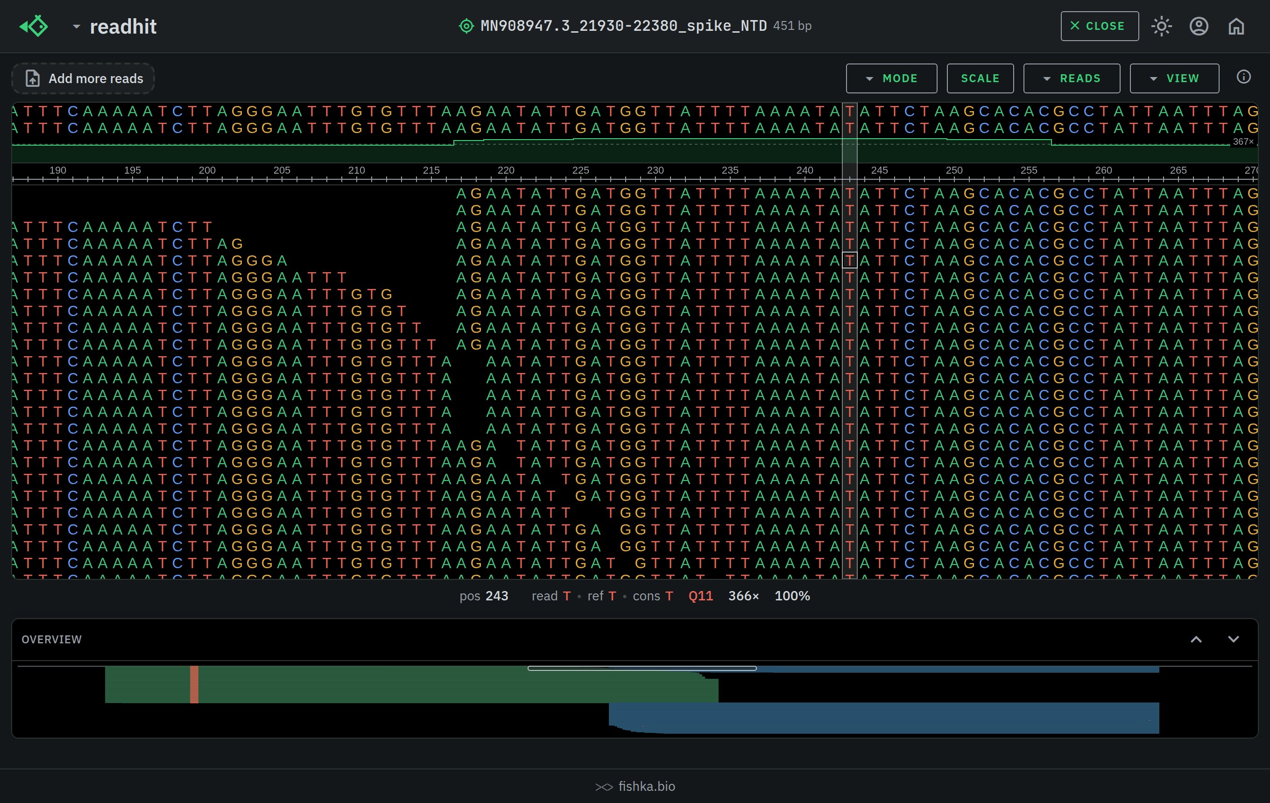Toggle light/dark theme sun icon
The width and height of the screenshot is (1270, 803).
click(1161, 26)
